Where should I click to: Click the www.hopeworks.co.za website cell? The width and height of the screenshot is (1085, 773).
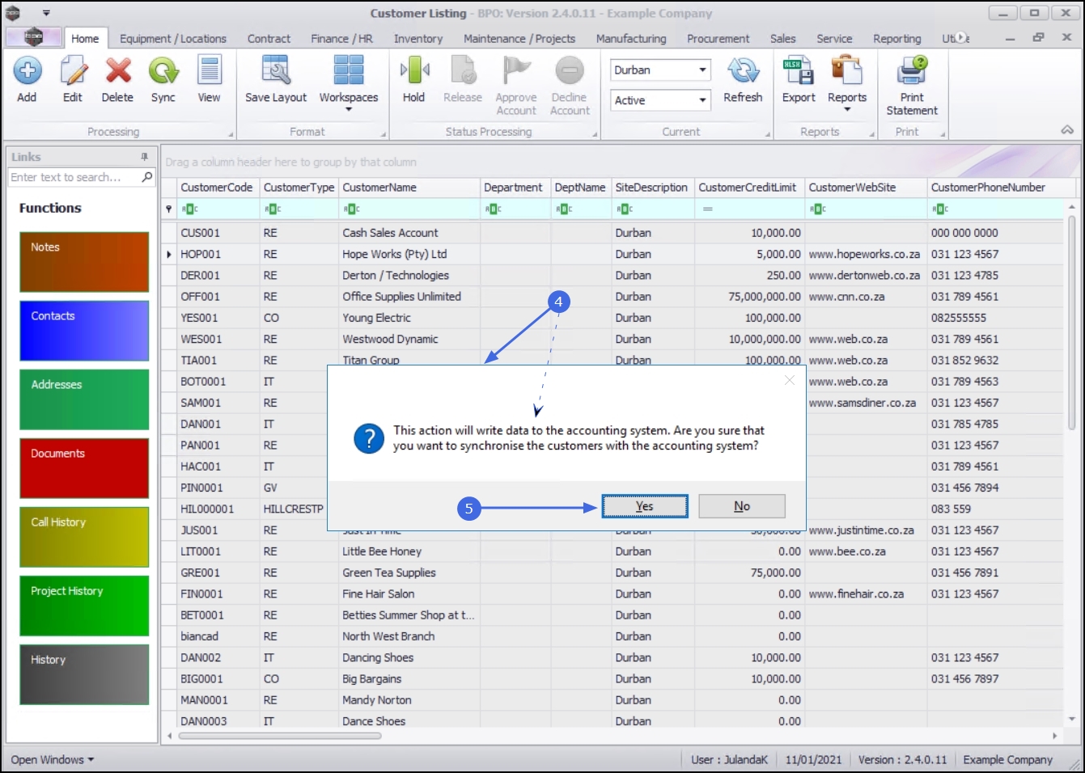tap(864, 254)
